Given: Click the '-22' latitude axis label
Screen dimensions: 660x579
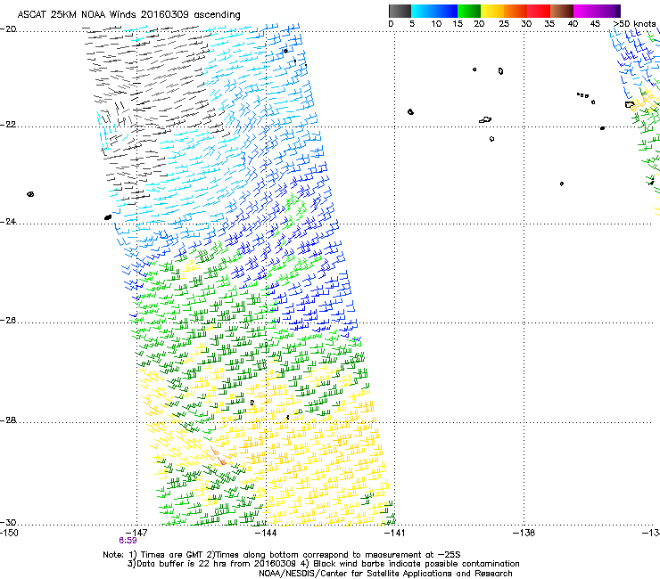Looking at the screenshot, I should click(8, 125).
